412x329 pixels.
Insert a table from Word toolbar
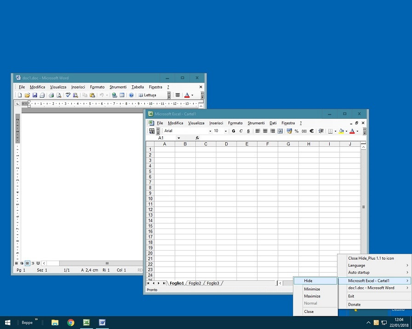point(122,95)
